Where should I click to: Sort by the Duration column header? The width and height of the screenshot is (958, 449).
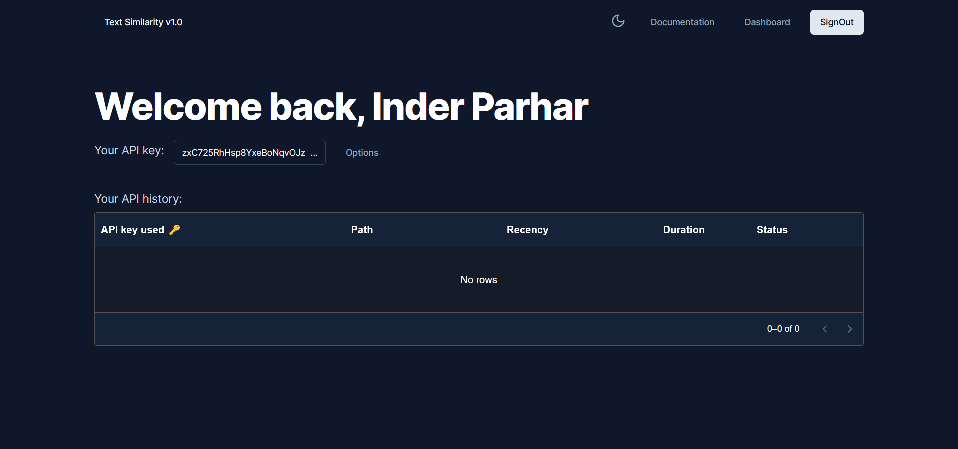684,230
